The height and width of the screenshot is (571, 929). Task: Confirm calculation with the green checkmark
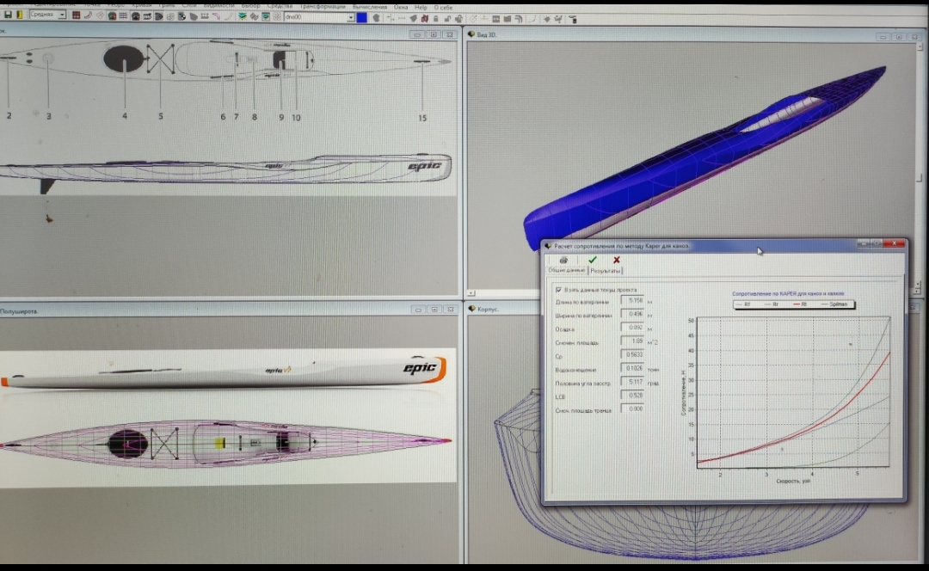[x=592, y=260]
